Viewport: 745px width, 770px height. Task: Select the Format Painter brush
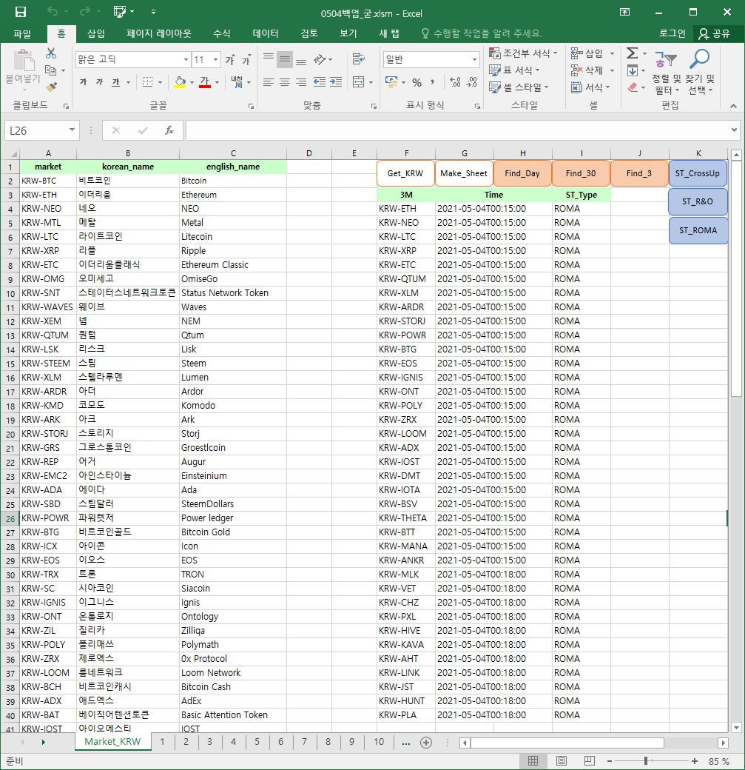[51, 87]
